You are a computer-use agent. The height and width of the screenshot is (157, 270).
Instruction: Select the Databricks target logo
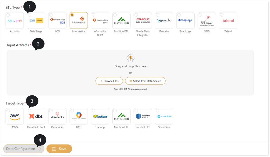57,116
